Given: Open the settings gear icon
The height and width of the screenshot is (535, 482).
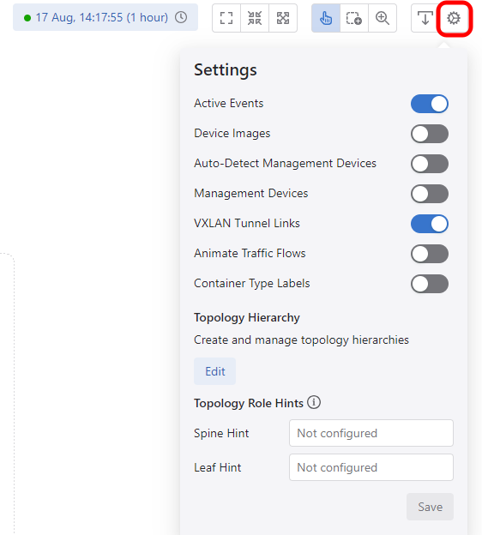Looking at the screenshot, I should 454,18.
